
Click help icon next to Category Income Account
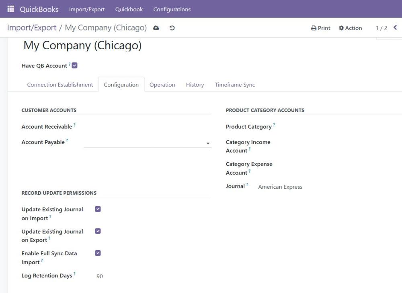pos(250,149)
